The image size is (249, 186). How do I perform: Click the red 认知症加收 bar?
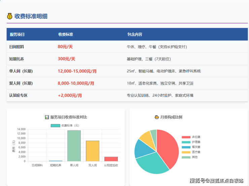coord(111,159)
